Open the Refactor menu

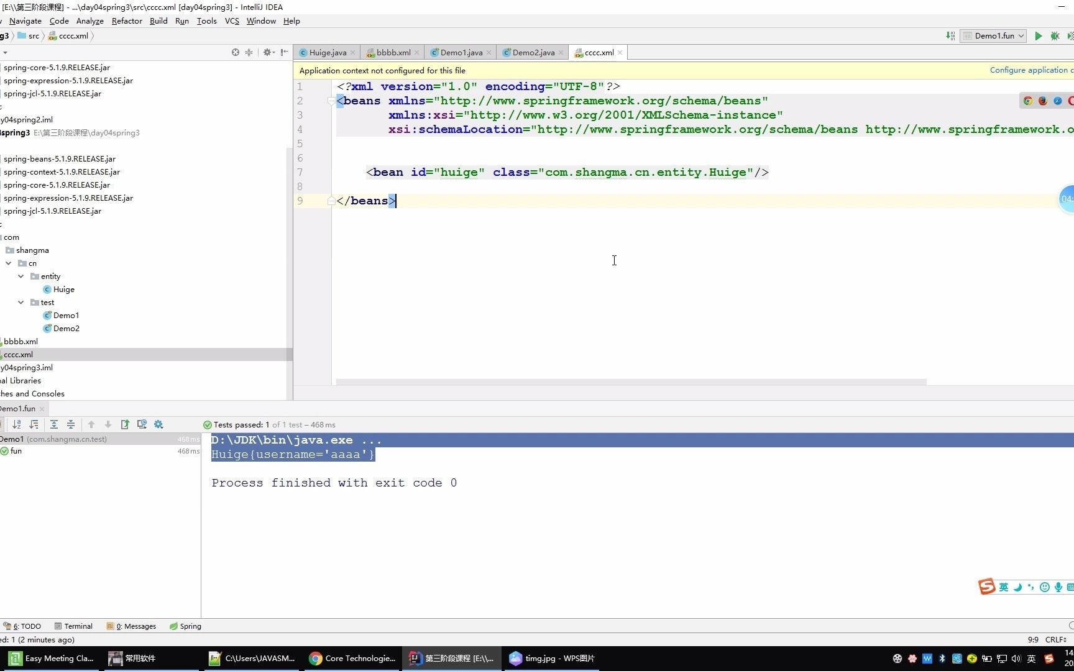click(x=127, y=21)
